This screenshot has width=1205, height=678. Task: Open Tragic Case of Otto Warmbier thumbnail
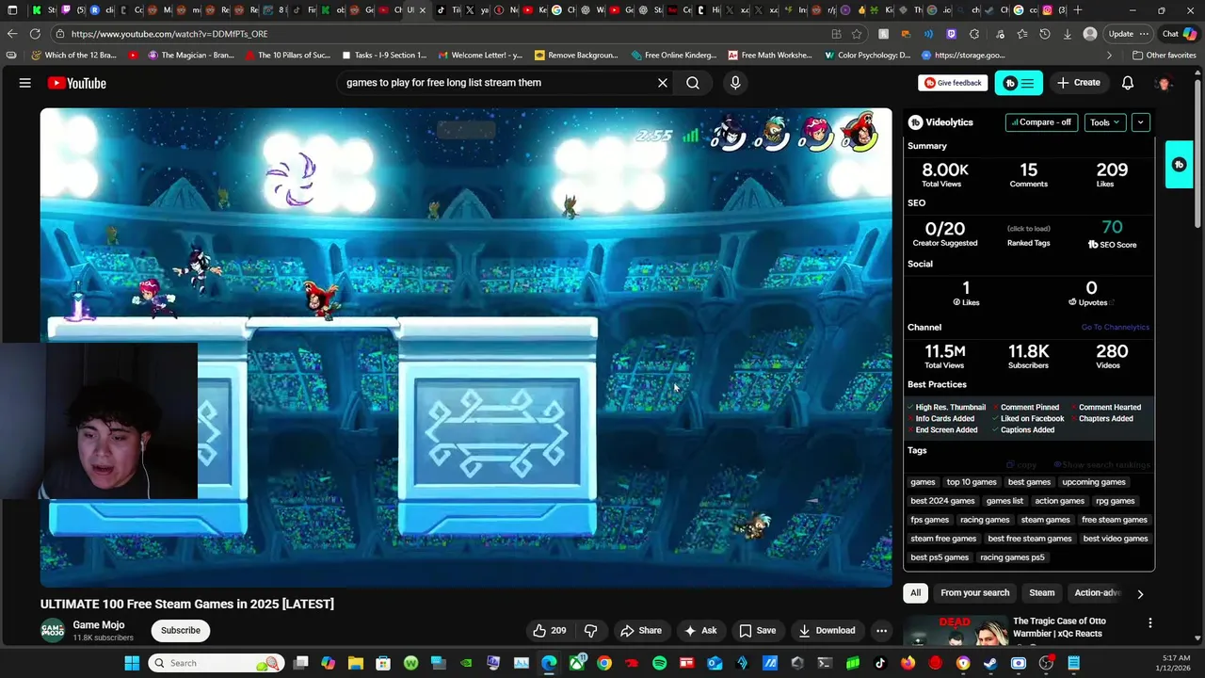point(956,630)
